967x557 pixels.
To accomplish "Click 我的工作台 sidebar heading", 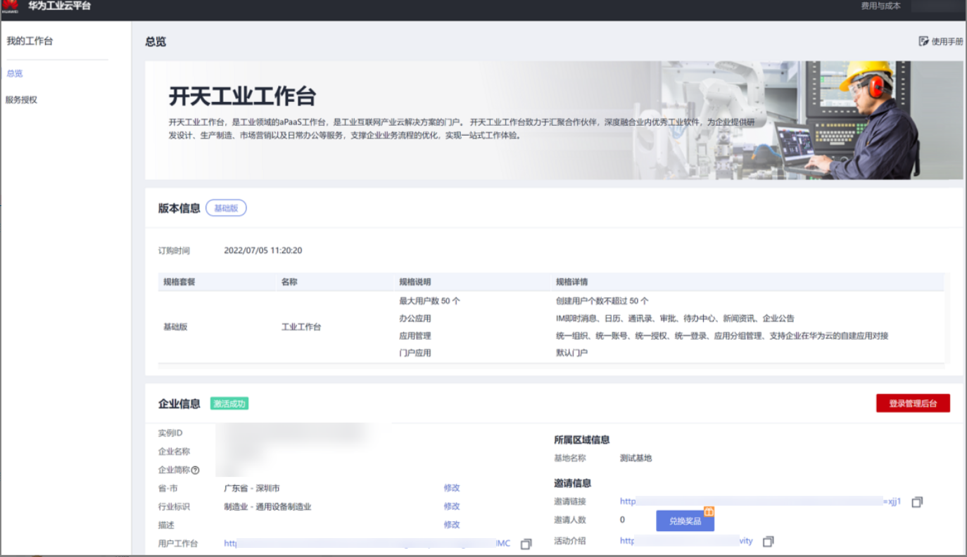I will click(30, 41).
